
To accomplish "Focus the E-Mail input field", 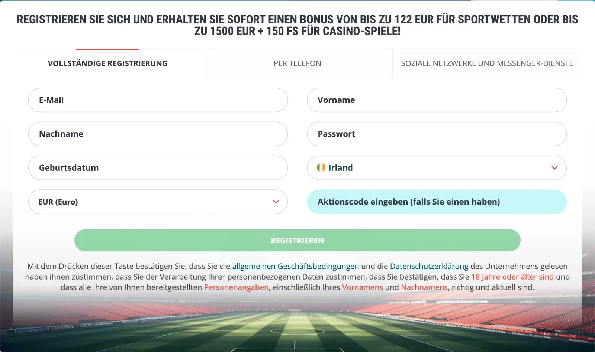I will 158,100.
